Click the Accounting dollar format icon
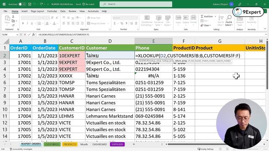Screen dimensions: 269x151 pyautogui.click(x=115, y=23)
